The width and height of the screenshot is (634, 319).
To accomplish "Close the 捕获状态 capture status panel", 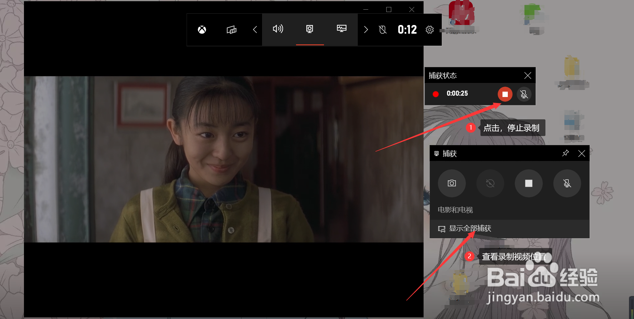I will (x=527, y=76).
